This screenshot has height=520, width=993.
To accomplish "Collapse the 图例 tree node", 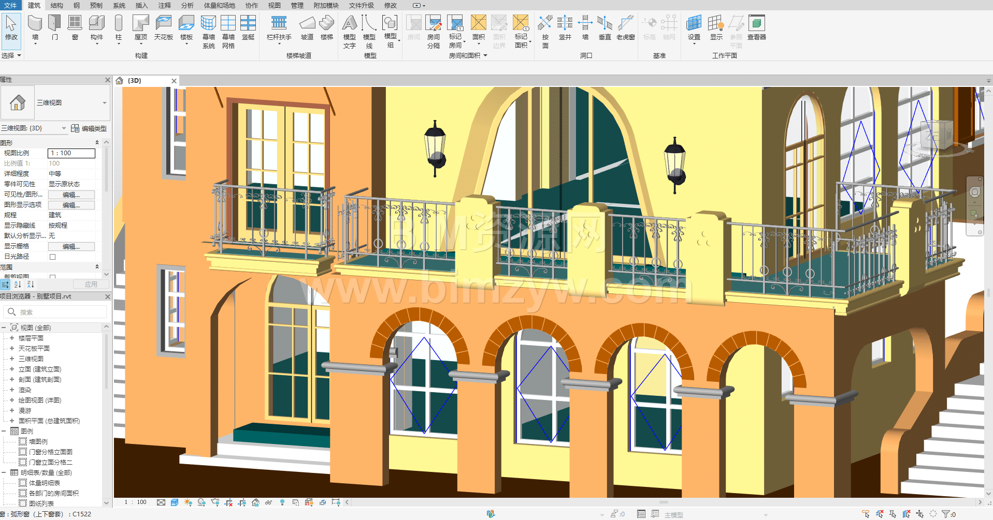I will 4,431.
